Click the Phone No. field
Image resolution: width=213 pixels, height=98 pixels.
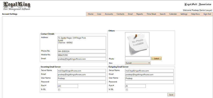[82, 51]
